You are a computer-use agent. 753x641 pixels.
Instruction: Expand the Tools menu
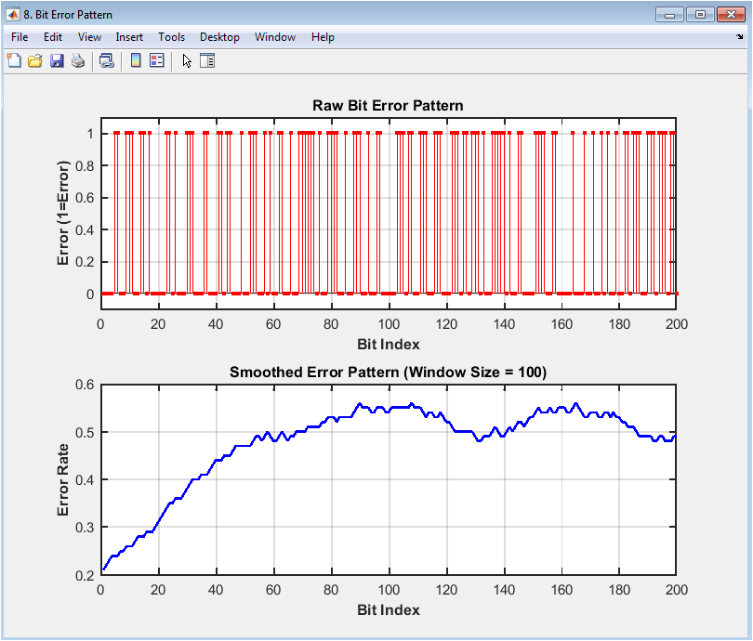(171, 37)
